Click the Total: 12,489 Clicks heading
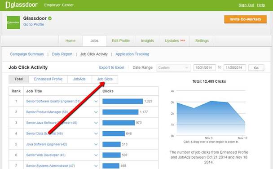Image resolution: width=273 pixels, height=169 pixels. [209, 81]
